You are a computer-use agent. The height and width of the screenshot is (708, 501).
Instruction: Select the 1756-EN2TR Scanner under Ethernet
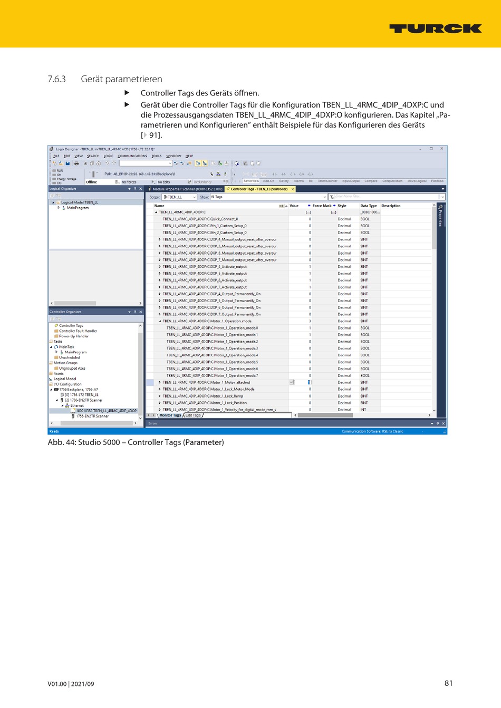click(92, 416)
